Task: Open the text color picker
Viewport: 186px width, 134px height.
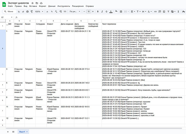Action: (x=111, y=11)
